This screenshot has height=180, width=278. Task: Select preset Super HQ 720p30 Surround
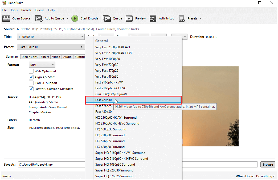point(133,170)
